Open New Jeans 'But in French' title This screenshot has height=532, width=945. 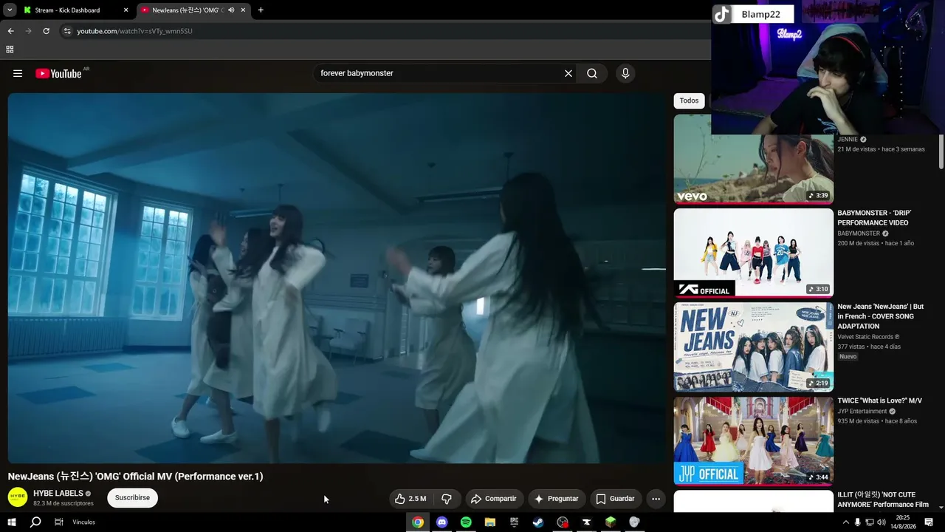tap(880, 316)
